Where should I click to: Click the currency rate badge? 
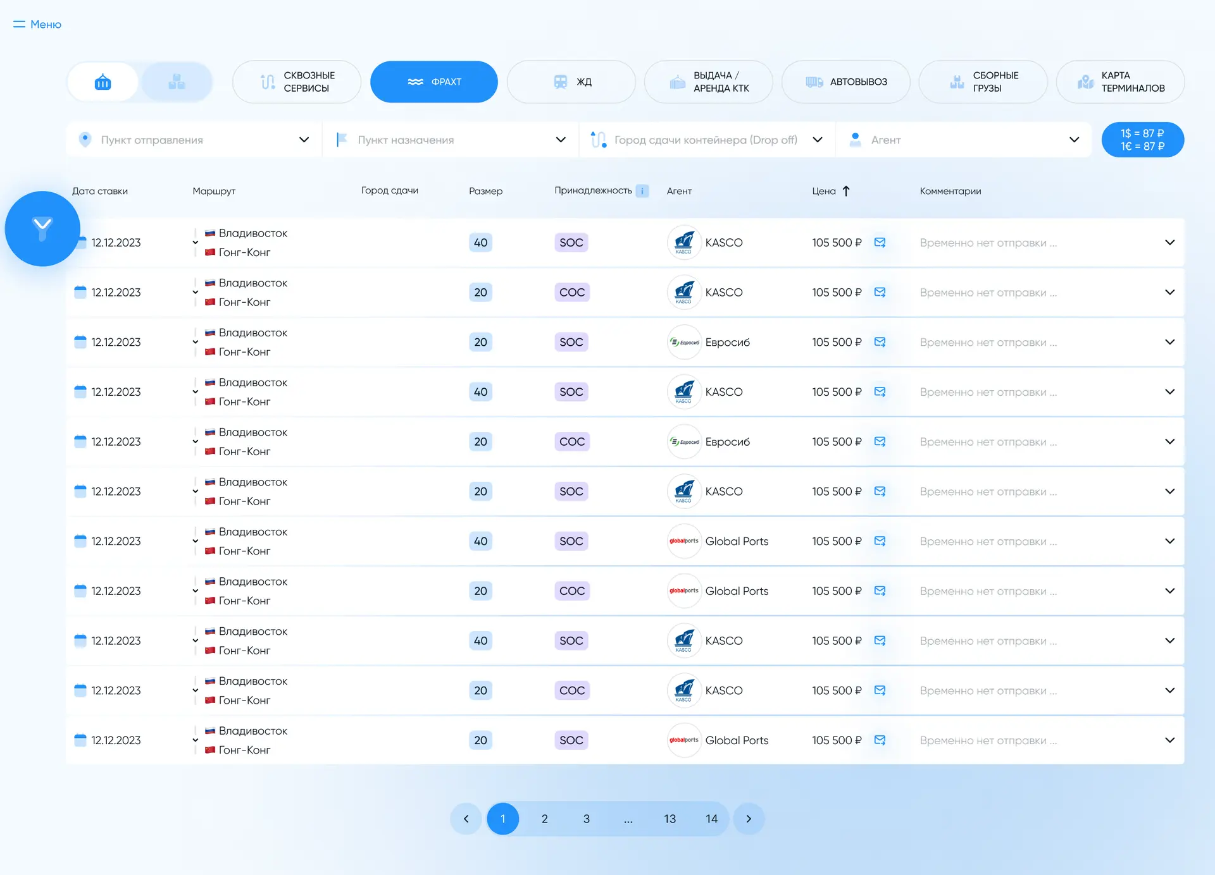point(1142,140)
